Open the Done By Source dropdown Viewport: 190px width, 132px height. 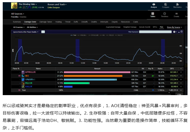(174, 27)
